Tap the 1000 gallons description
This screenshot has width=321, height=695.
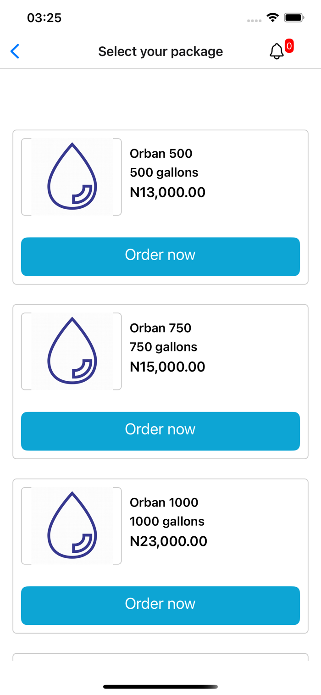pyautogui.click(x=167, y=521)
